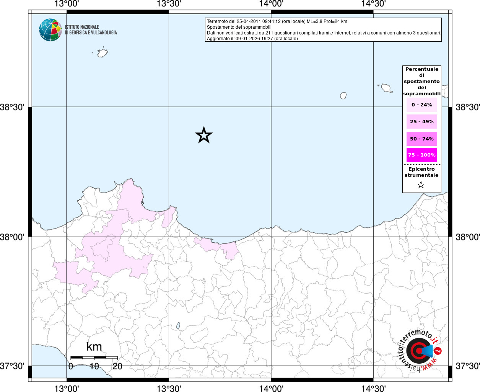Click the star symbol in the legend

click(x=421, y=185)
